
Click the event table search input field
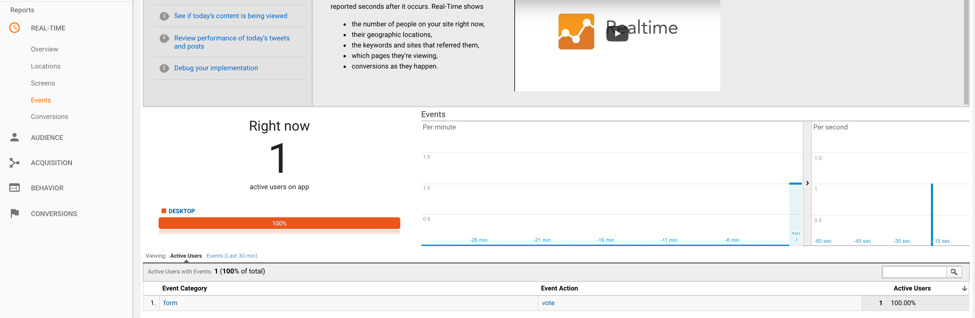(915, 271)
